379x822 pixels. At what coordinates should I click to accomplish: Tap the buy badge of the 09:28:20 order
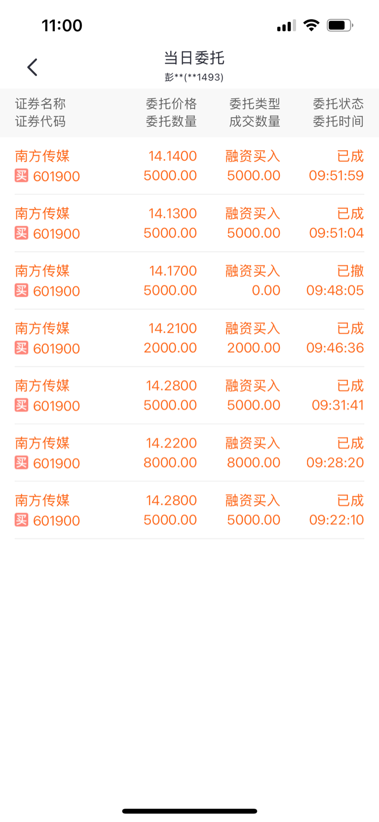pos(21,462)
